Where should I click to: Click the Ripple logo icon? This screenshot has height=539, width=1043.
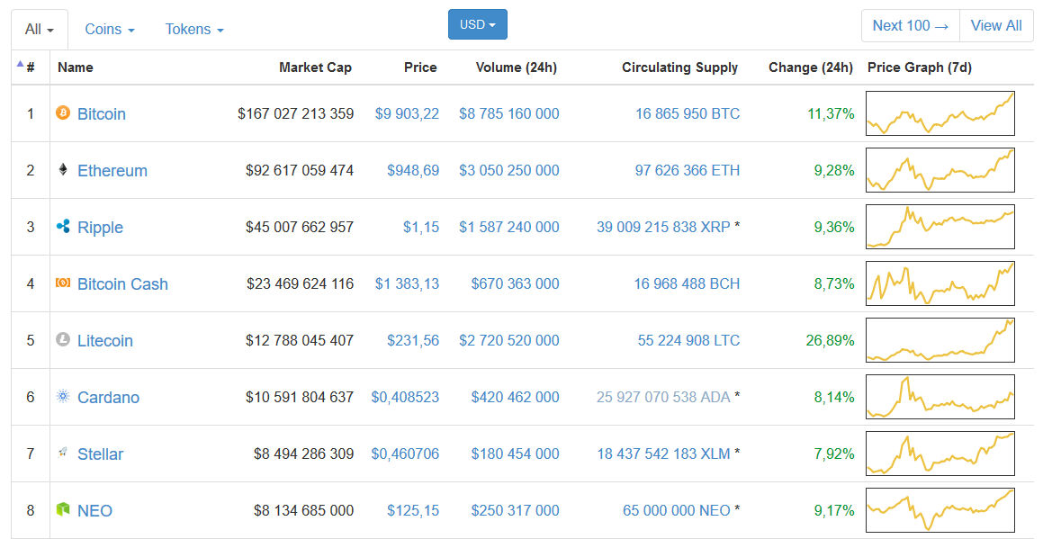click(x=63, y=226)
